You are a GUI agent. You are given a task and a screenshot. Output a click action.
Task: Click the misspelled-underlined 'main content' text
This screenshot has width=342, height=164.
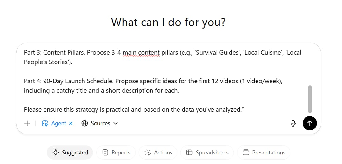click(x=141, y=52)
